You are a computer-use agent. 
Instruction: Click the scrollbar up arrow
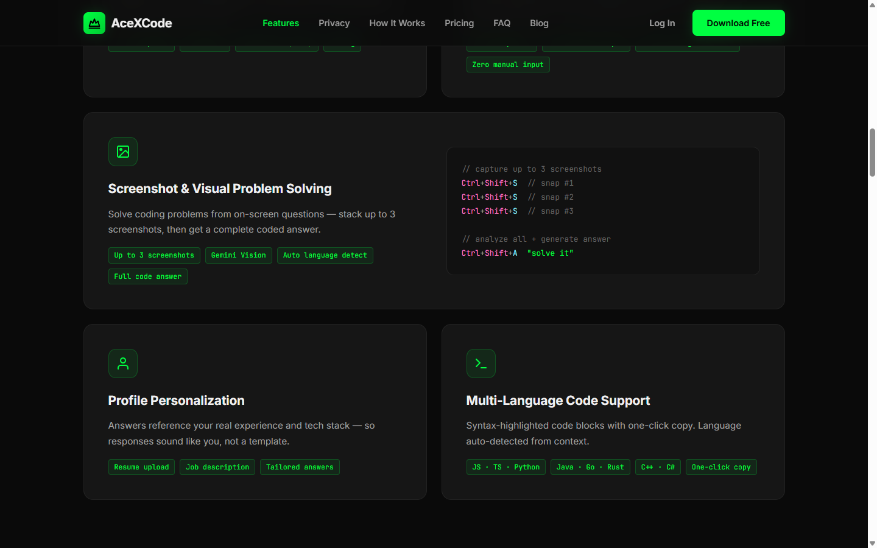pyautogui.click(x=872, y=4)
